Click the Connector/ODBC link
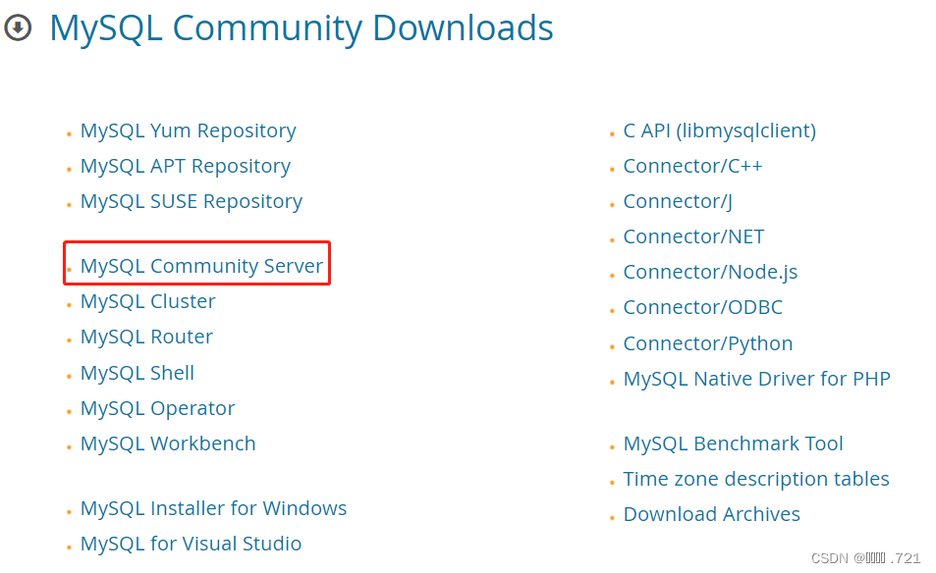Viewport: 936px width, 573px height. pyautogui.click(x=702, y=308)
